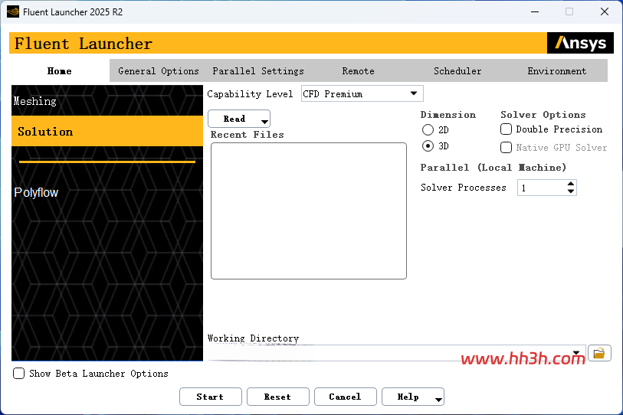Expand the Read button dropdown arrow
Image resolution: width=623 pixels, height=415 pixels.
(264, 122)
